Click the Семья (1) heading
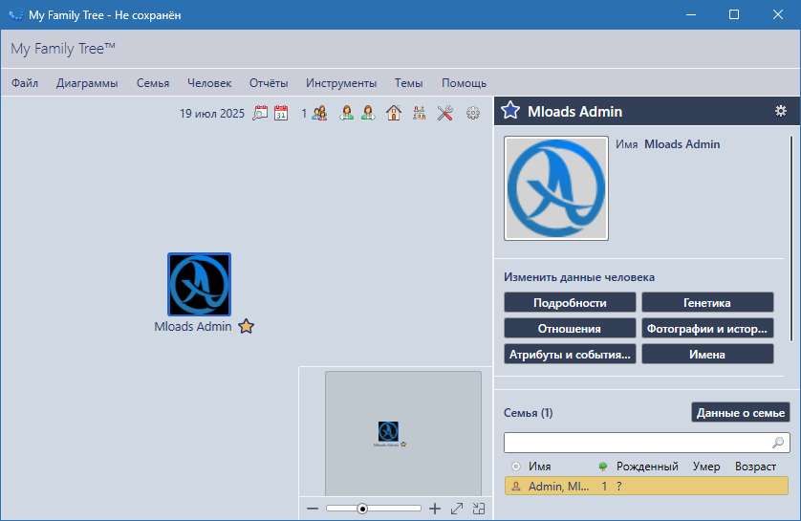The width and height of the screenshot is (801, 521). point(529,413)
